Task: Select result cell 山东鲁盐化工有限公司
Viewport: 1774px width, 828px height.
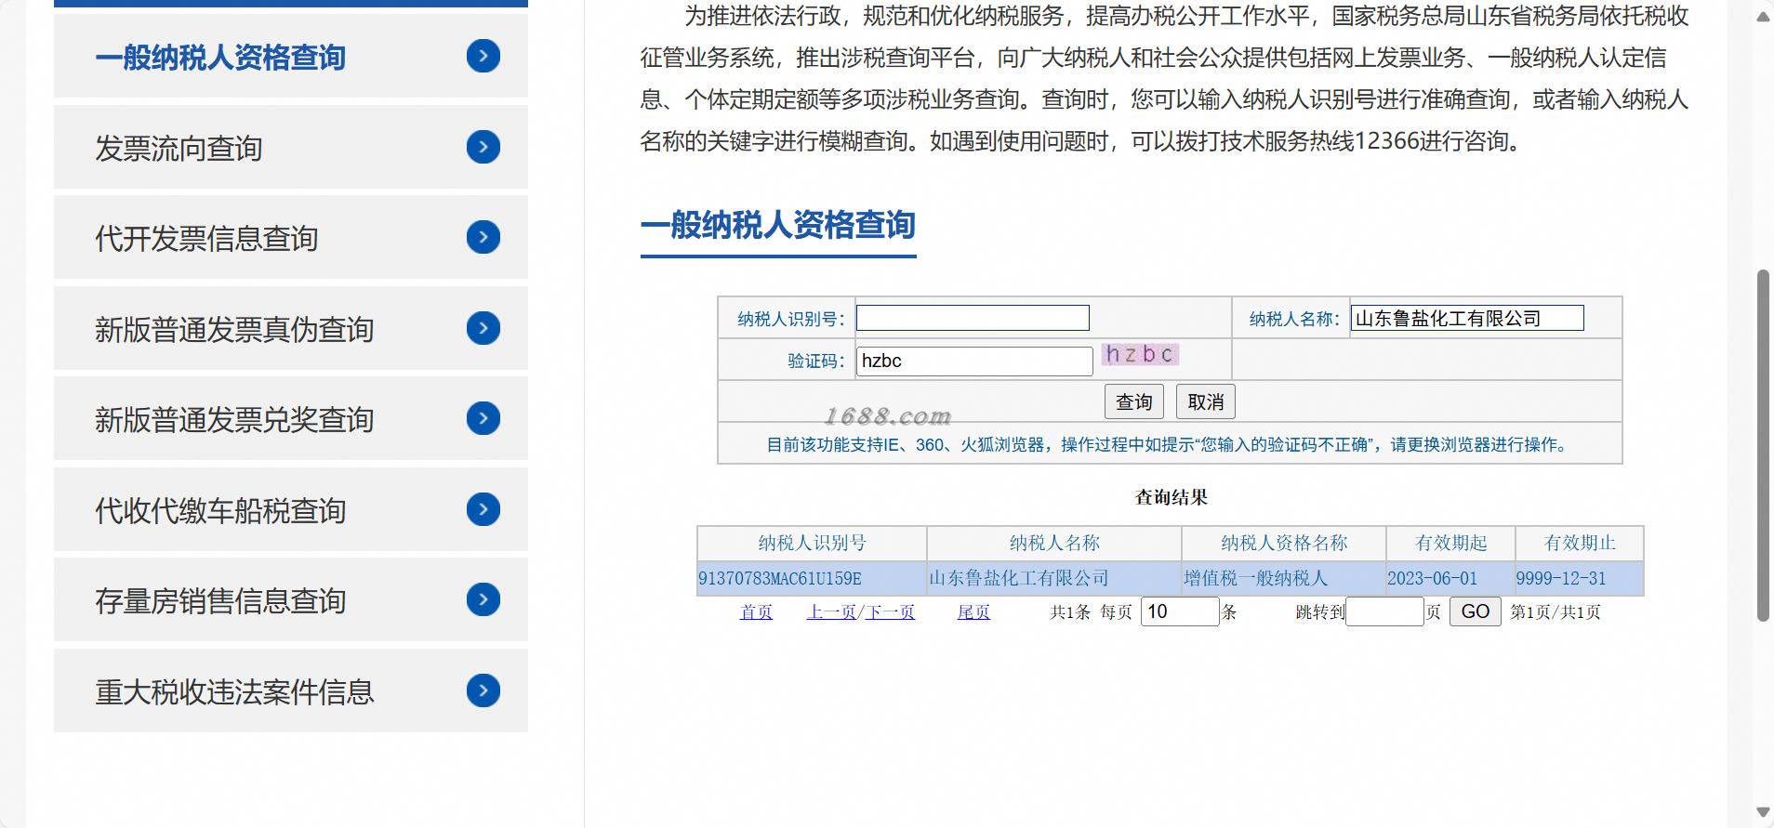Action: pos(1054,578)
